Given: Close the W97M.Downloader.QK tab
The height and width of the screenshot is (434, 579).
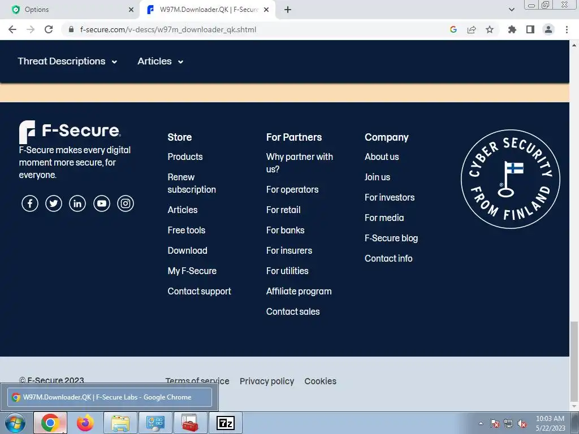Looking at the screenshot, I should pos(266,10).
